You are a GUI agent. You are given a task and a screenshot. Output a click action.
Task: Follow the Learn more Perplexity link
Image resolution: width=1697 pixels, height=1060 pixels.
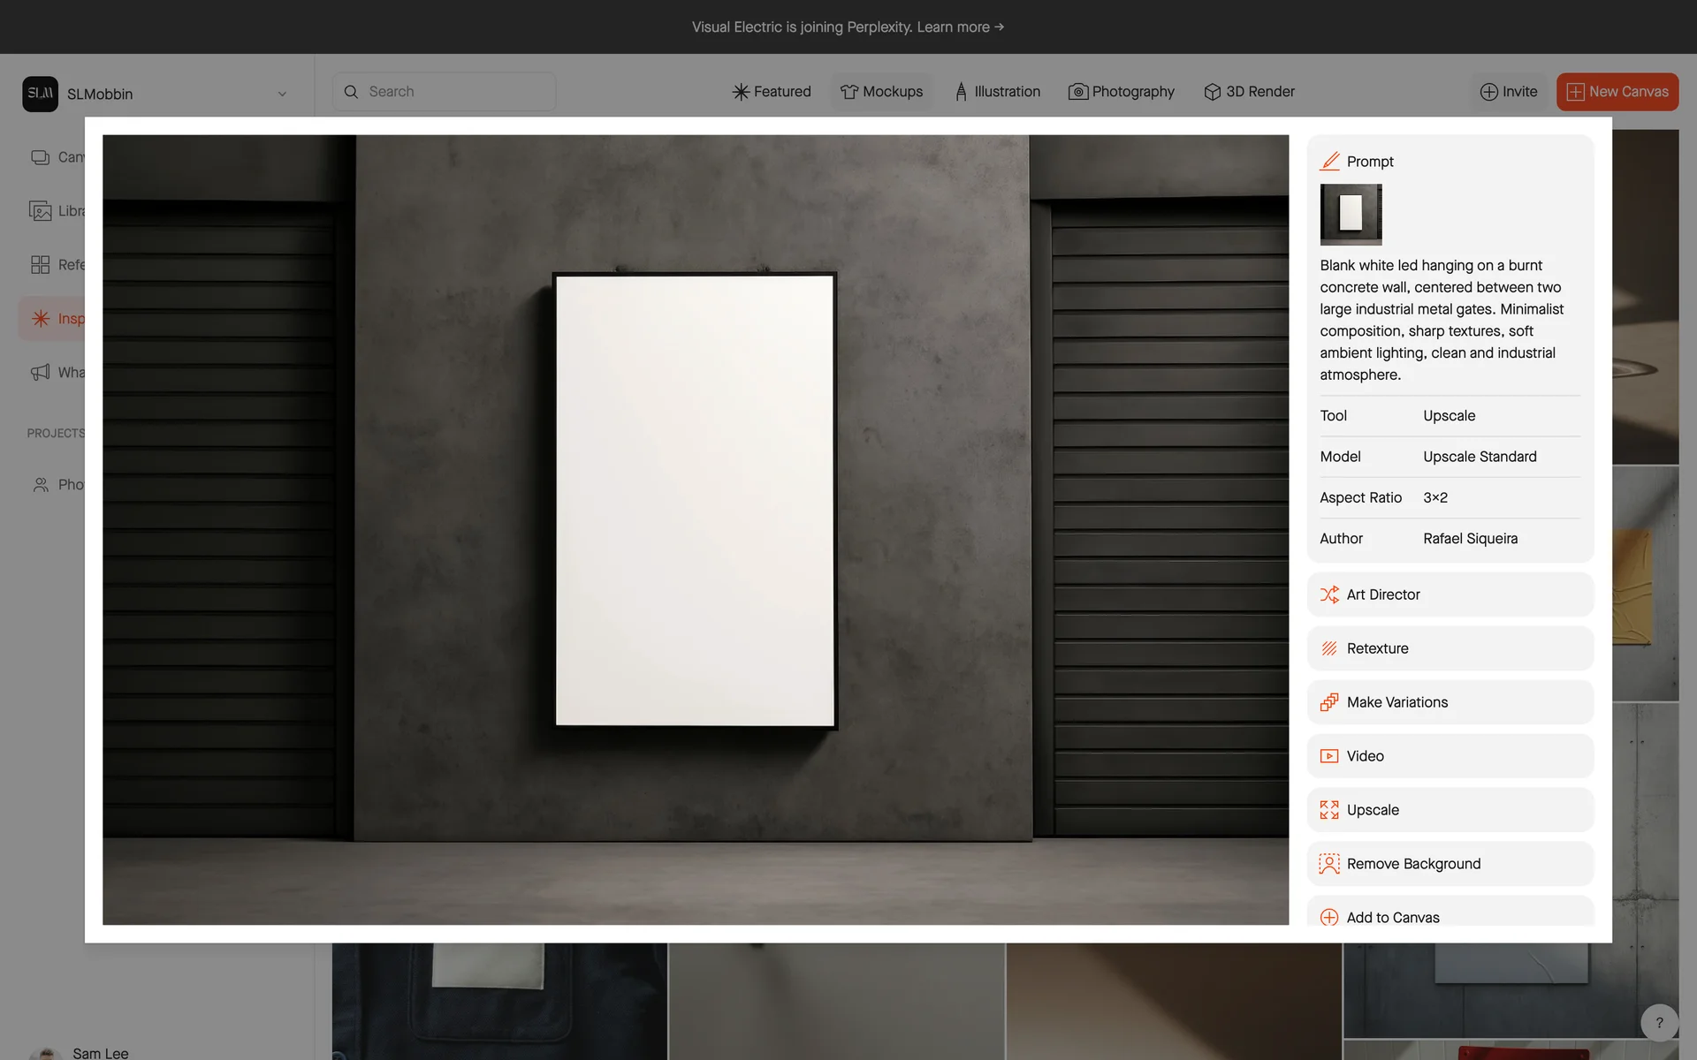click(x=960, y=27)
